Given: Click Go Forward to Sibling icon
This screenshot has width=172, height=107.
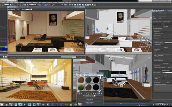Looking at the screenshot, I should (102, 94).
